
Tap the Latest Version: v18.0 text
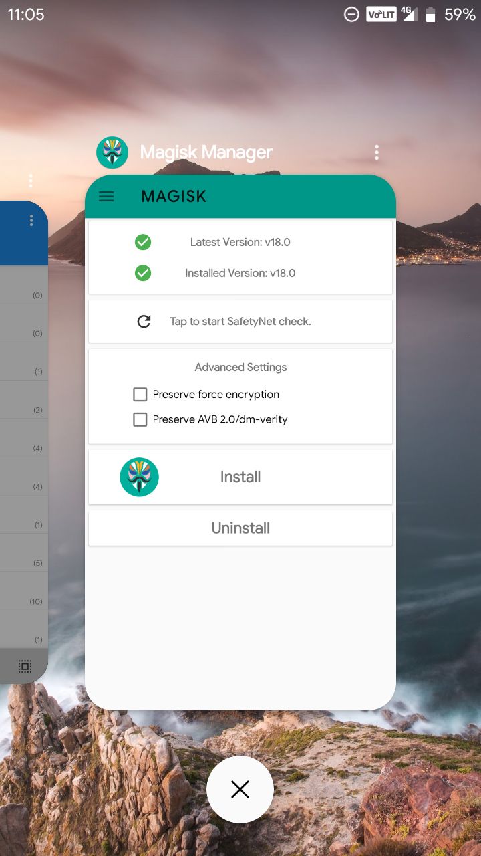click(240, 242)
